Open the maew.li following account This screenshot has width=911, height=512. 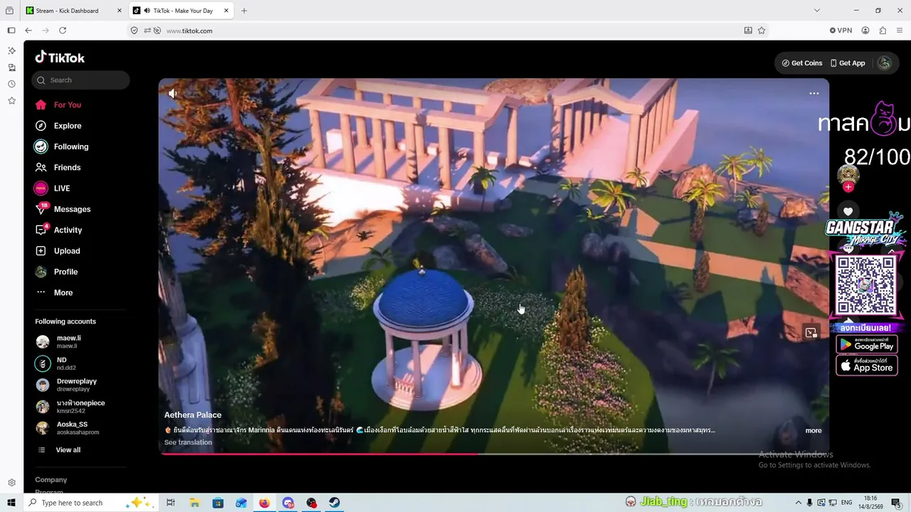tap(69, 341)
